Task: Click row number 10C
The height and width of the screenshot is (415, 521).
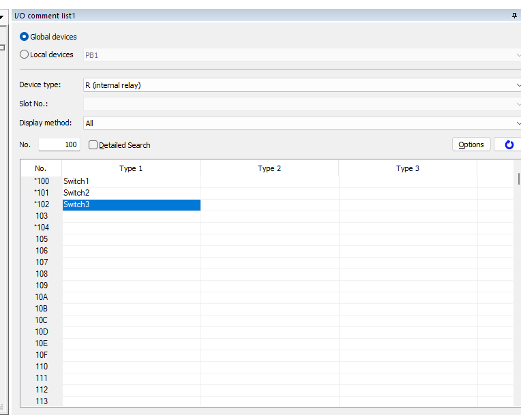Action: tap(42, 320)
